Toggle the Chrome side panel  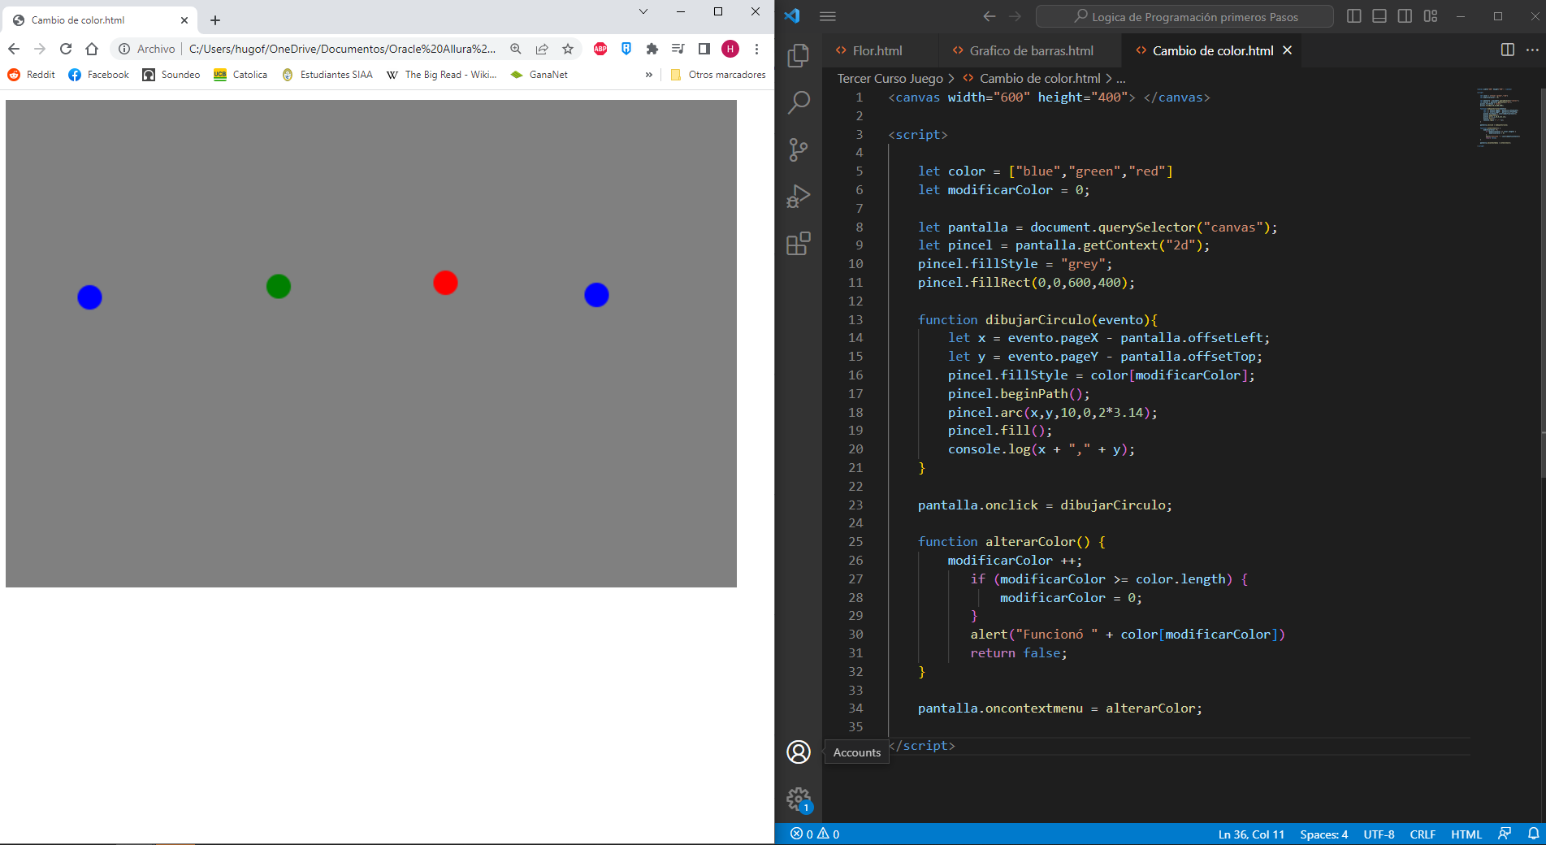704,49
